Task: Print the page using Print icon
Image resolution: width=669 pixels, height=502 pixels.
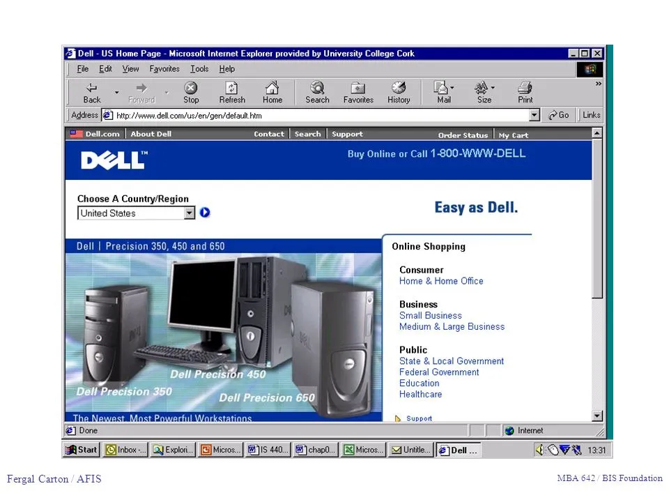Action: (x=525, y=88)
